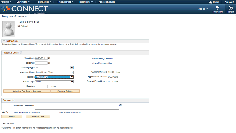Open the Favorites menu

click(x=6, y=2)
